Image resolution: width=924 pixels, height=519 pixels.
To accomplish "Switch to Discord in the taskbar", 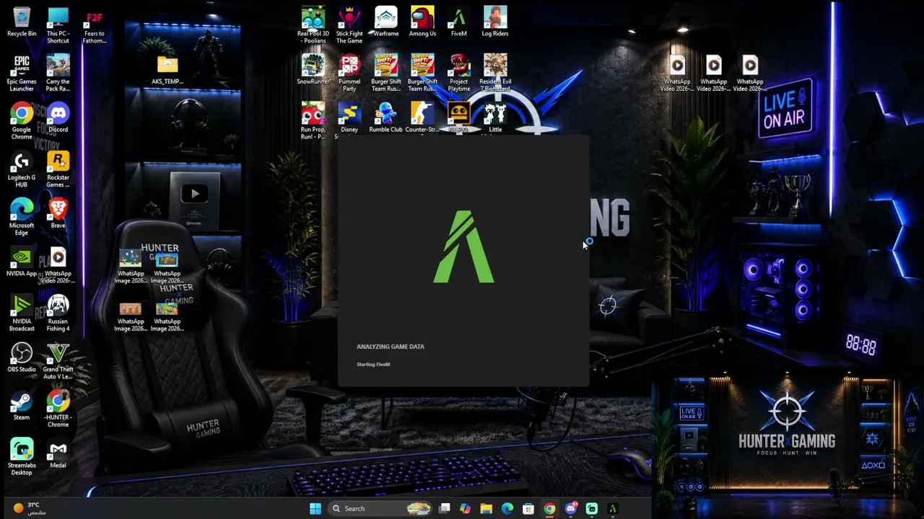I will point(571,508).
